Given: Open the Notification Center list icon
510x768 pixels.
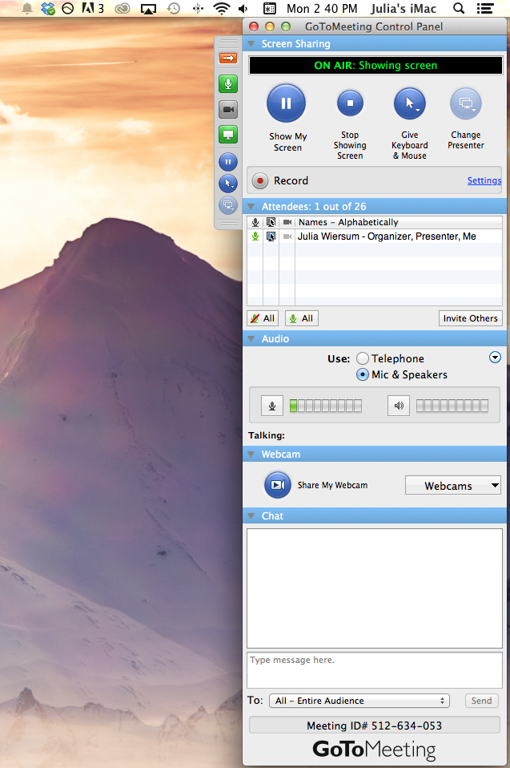Looking at the screenshot, I should (x=485, y=8).
